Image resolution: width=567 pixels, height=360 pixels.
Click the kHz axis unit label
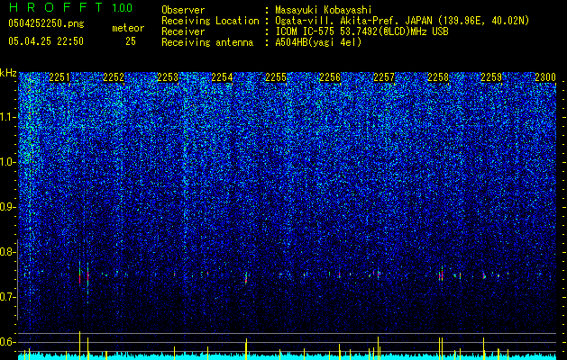(x=8, y=73)
